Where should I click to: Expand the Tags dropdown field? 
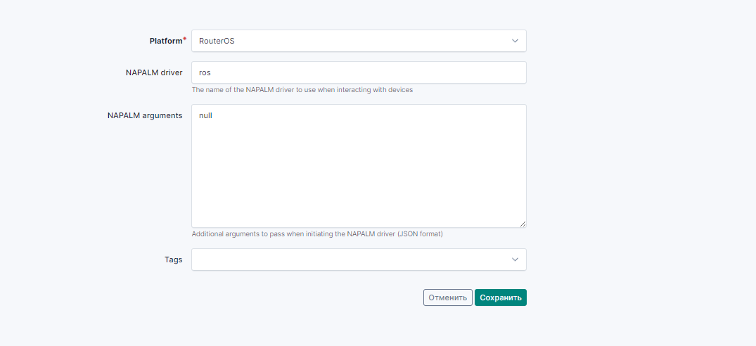358,259
